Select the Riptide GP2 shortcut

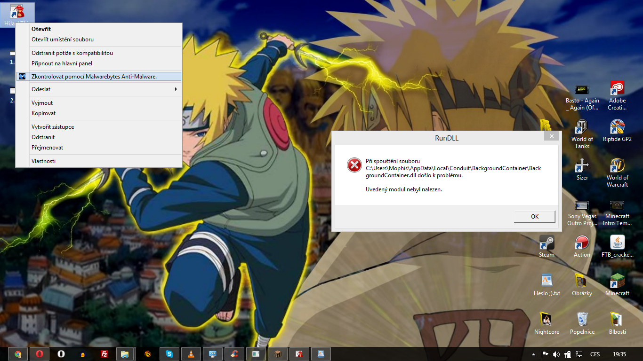point(617,131)
